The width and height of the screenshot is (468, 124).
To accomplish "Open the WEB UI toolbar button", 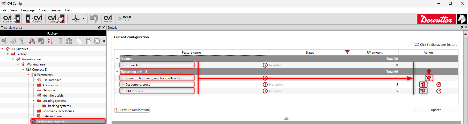I will (x=125, y=19).
